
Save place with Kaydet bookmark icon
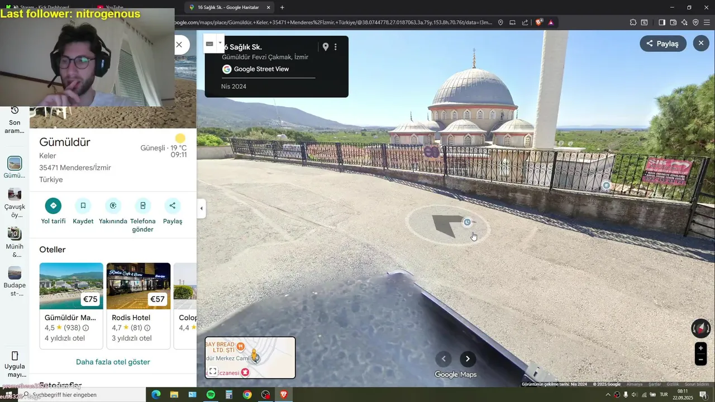click(83, 205)
